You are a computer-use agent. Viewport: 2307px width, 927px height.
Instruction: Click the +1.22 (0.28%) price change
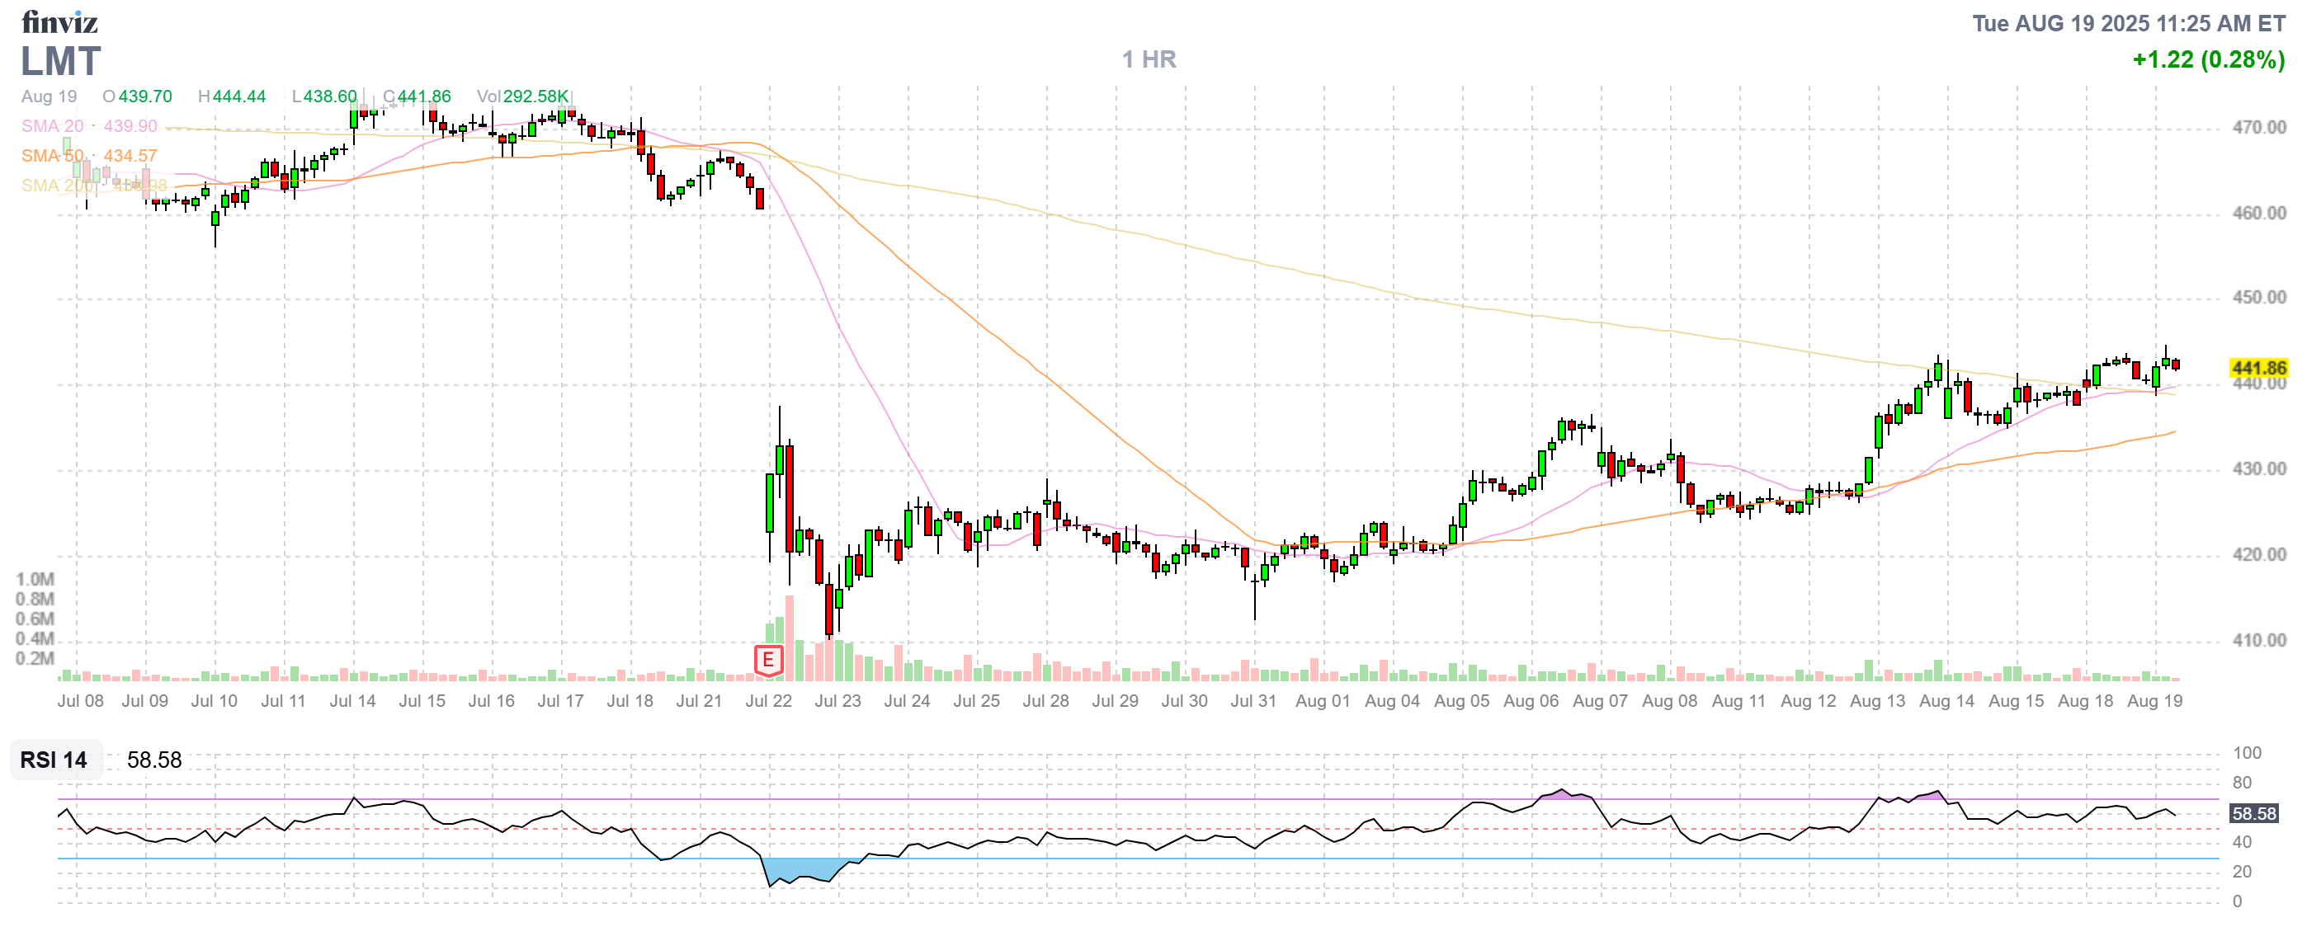2208,59
